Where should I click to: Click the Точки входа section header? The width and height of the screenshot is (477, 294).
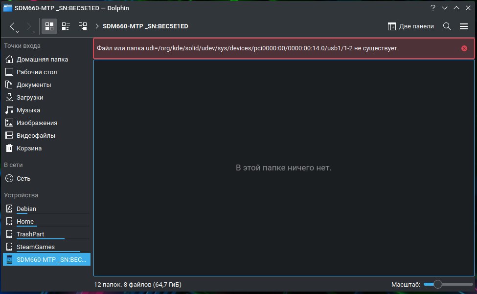(22, 46)
